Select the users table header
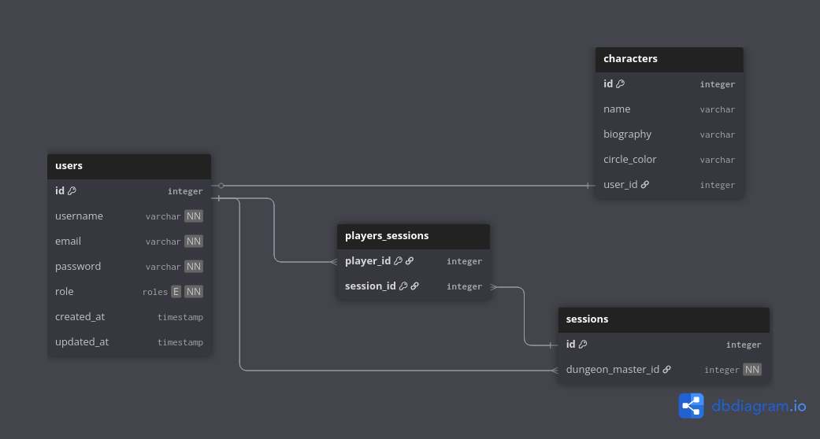Image resolution: width=820 pixels, height=439 pixels. [129, 166]
